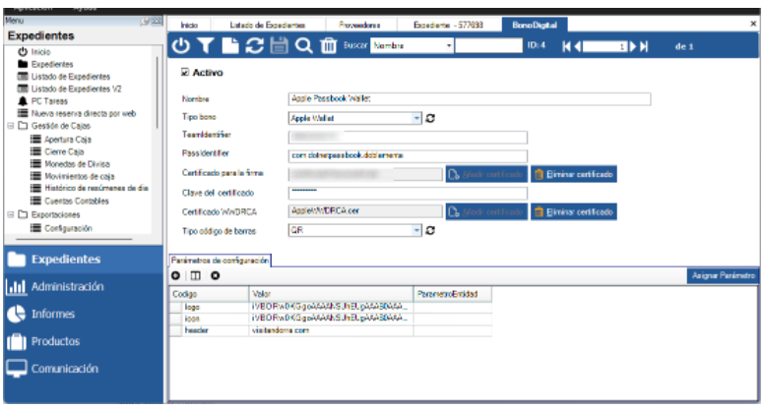
Task: Click the magnifier search toolbar icon
Action: coord(303,45)
